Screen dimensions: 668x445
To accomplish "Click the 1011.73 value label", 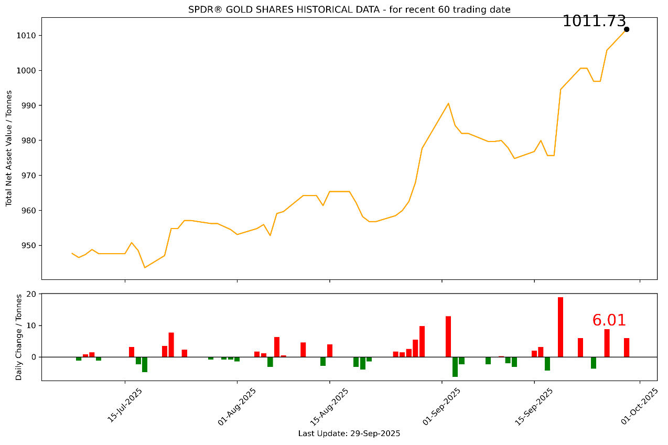I will pos(594,21).
